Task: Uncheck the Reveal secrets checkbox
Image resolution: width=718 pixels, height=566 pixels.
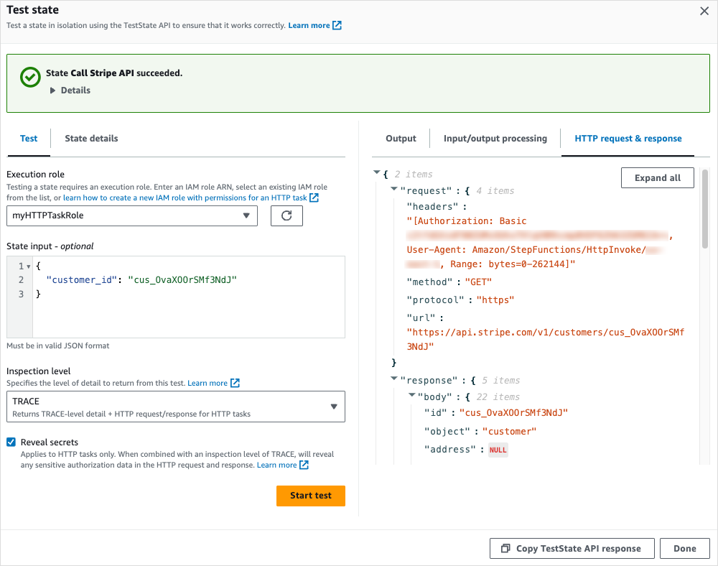Action: [9, 442]
